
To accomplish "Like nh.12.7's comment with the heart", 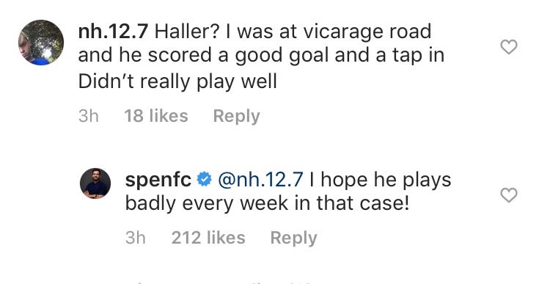I will click(508, 47).
